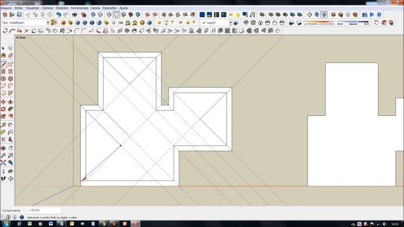The image size is (404, 227).
Task: Open the Câmera menu
Action: coord(47,8)
